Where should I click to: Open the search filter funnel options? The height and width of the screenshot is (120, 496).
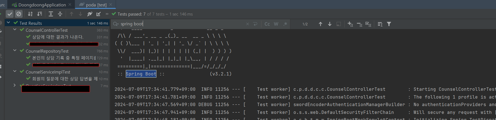click(x=389, y=24)
